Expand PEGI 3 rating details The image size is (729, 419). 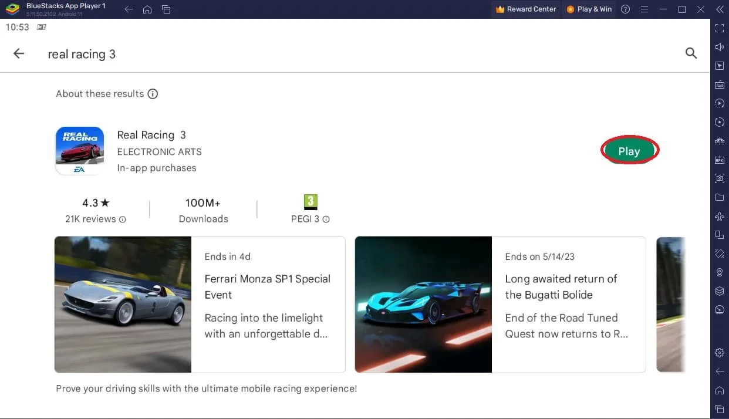pos(325,219)
